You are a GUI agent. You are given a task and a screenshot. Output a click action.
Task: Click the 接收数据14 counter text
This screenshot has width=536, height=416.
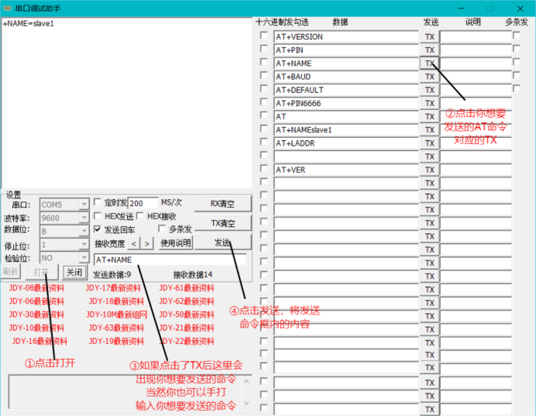pos(193,274)
